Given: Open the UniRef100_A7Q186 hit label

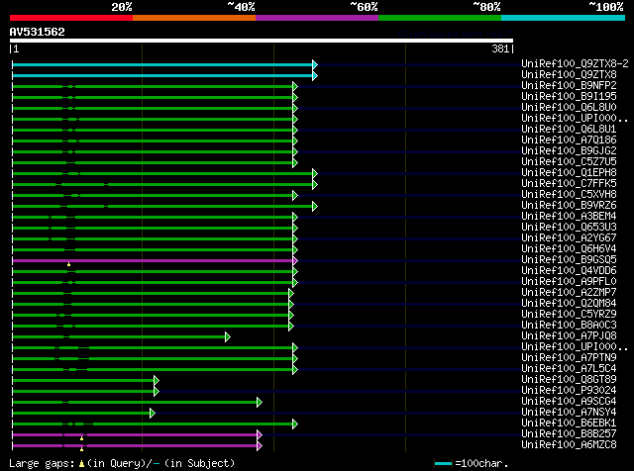Looking at the screenshot, I should click(x=569, y=140).
